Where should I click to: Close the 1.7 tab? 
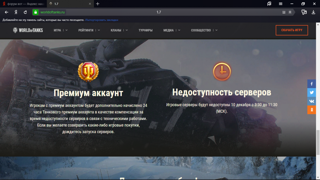(90, 4)
